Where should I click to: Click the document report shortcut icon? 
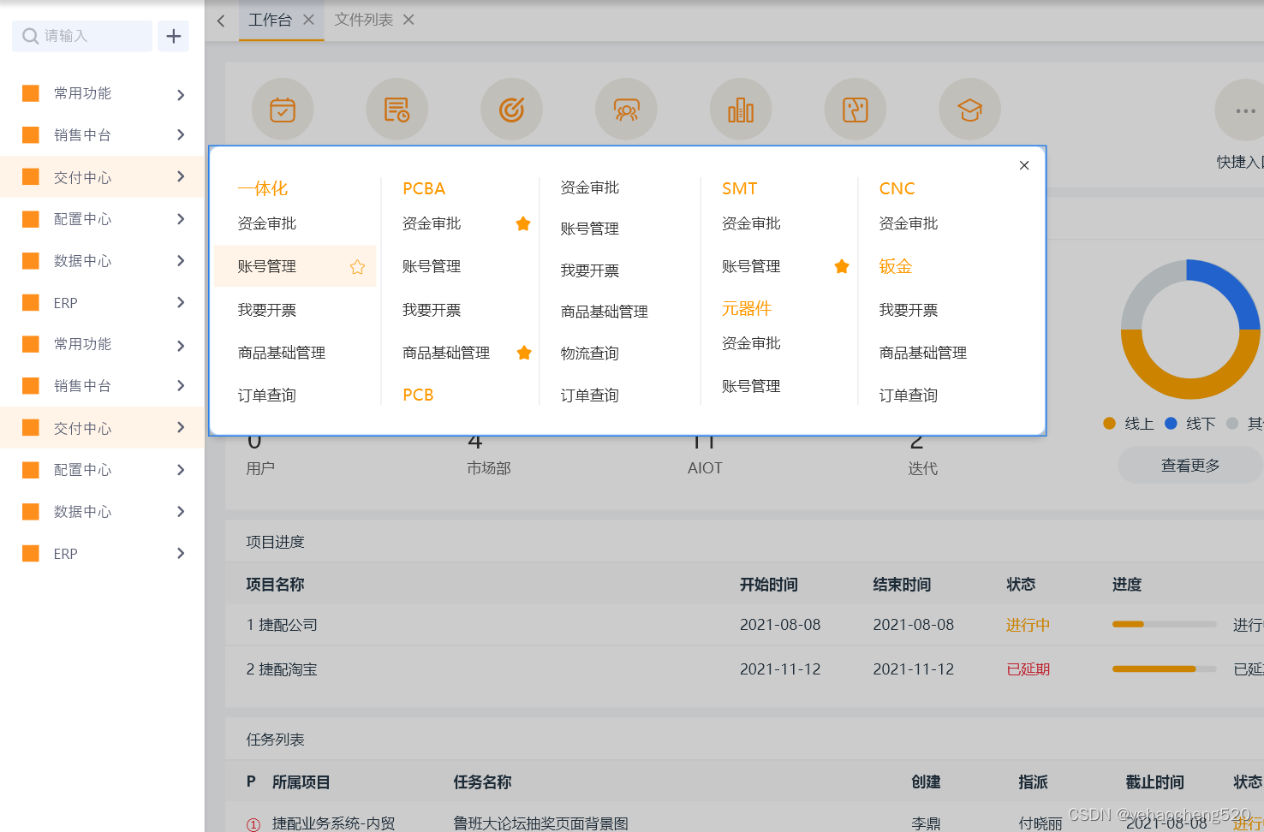[x=397, y=109]
